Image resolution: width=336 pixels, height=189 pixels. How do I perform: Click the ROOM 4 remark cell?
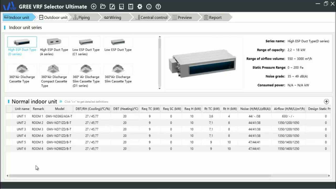tap(38, 136)
